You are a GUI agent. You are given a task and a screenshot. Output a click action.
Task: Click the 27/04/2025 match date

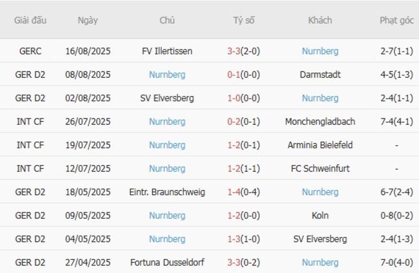click(x=88, y=263)
